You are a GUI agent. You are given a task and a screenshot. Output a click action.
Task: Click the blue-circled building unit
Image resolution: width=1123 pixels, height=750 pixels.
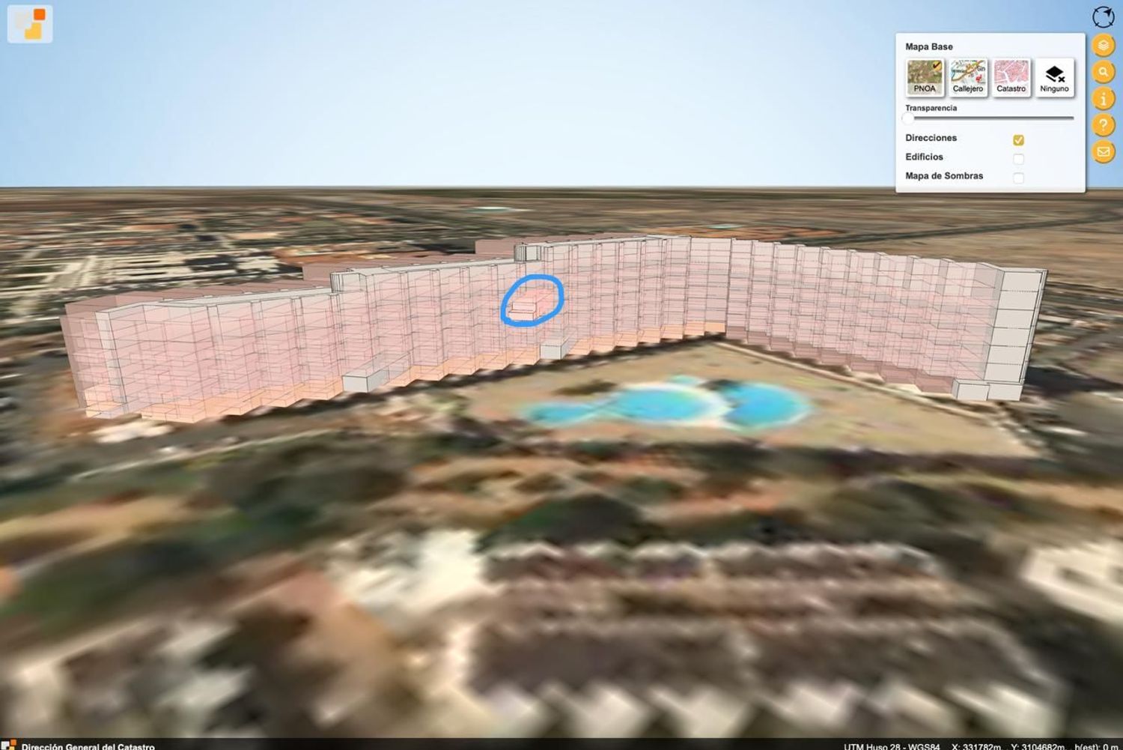531,303
